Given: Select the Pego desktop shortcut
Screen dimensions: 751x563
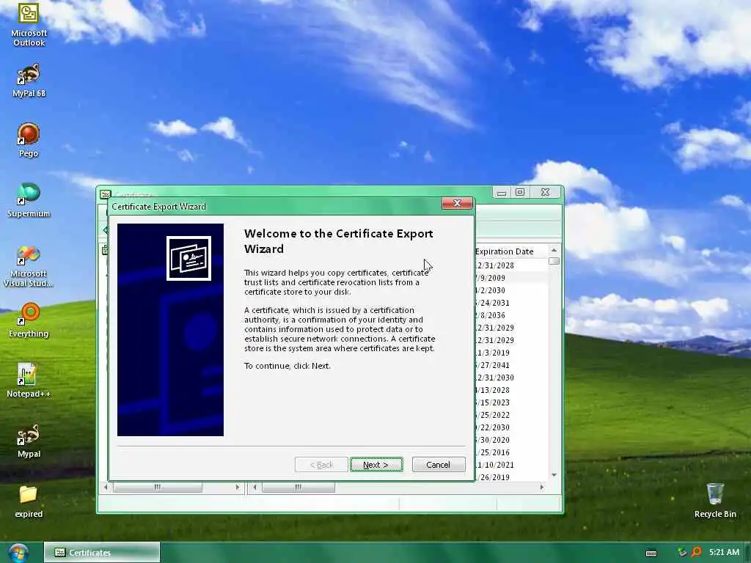Looking at the screenshot, I should point(29,140).
